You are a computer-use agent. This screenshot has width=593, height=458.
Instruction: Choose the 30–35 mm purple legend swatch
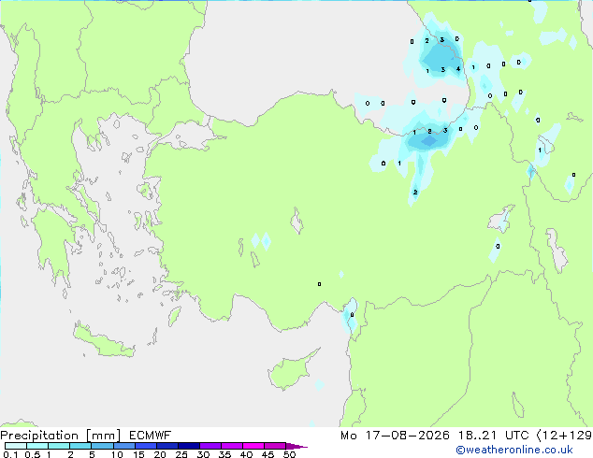point(210,446)
